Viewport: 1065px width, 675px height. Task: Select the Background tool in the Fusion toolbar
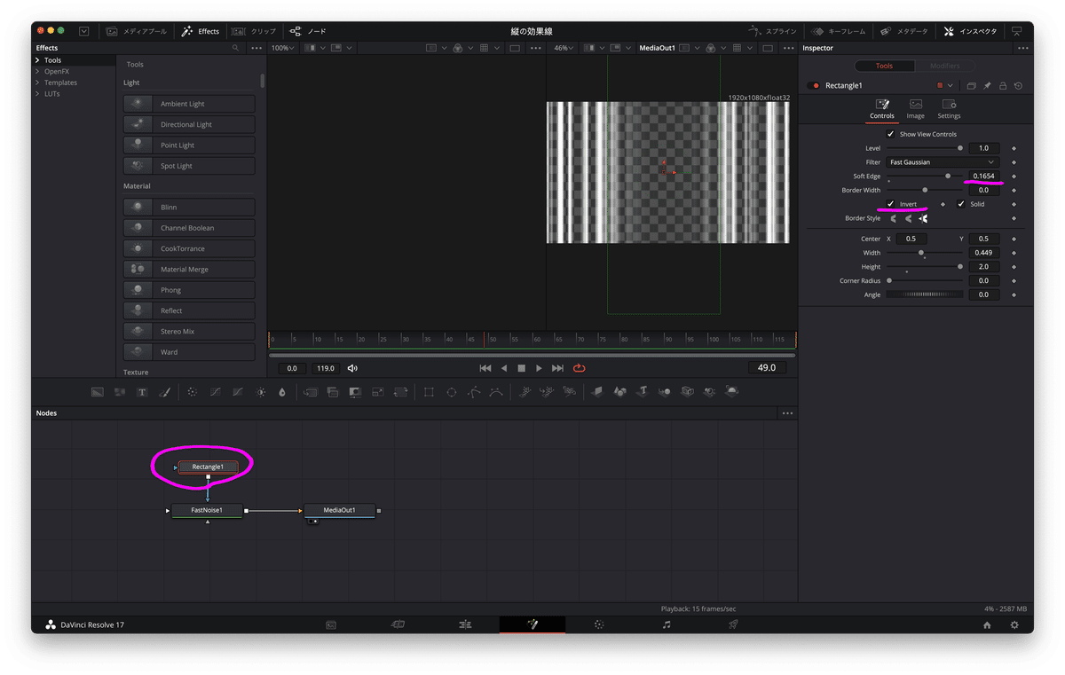pos(98,392)
